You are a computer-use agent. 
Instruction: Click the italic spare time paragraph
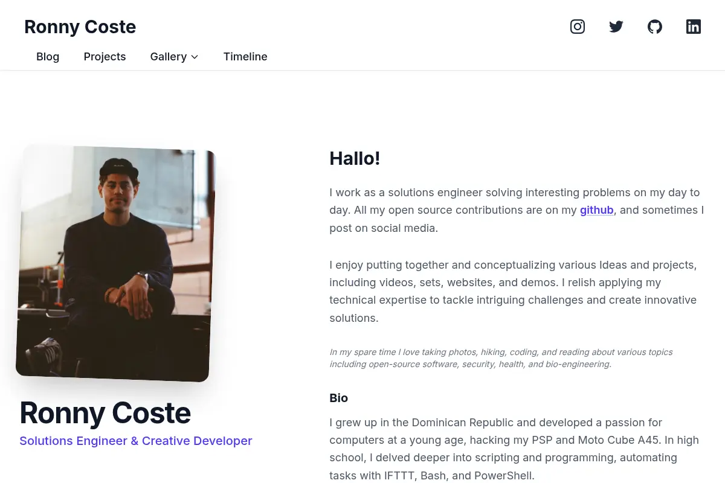[x=501, y=358]
